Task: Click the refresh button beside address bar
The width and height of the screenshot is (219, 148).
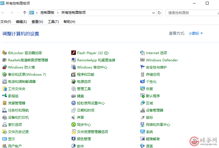Action: [x=159, y=13]
